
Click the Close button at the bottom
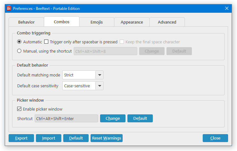coord(215,138)
